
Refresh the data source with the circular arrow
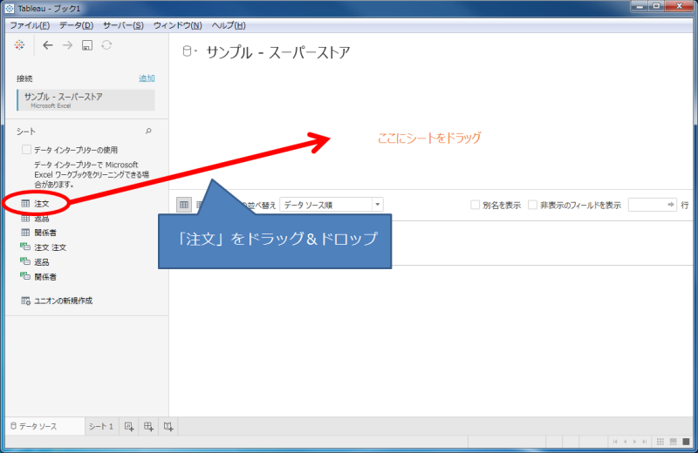point(106,45)
